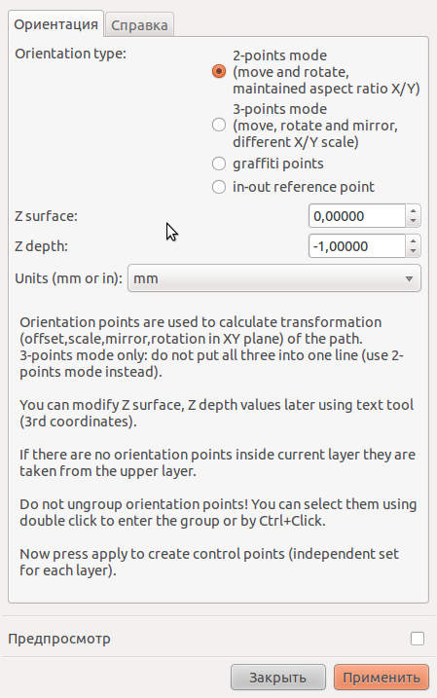Open the Units mm dropdown
The height and width of the screenshot is (698, 437).
[x=274, y=278]
